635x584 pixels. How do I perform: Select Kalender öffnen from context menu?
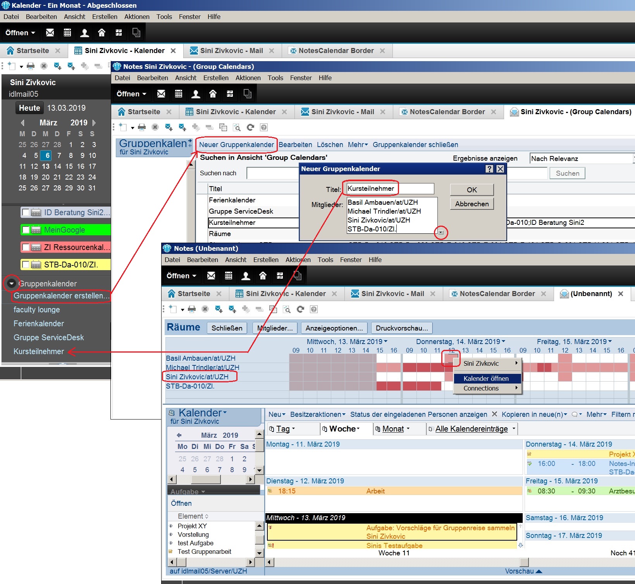tap(486, 378)
